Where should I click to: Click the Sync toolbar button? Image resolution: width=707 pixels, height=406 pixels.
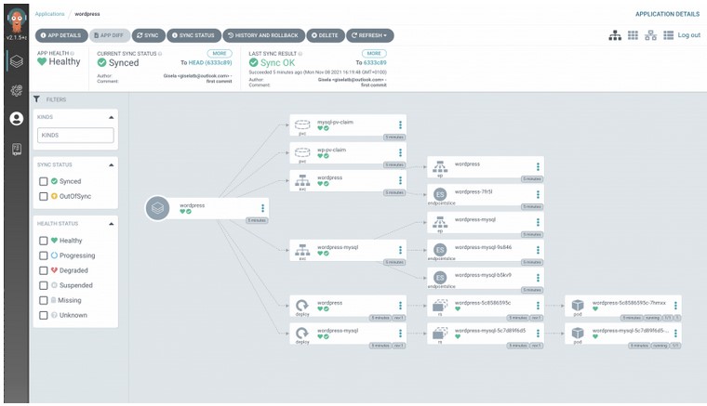(148, 35)
